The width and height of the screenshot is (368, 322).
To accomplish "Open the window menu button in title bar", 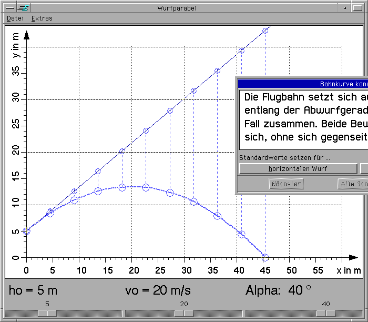I will pos(8,8).
